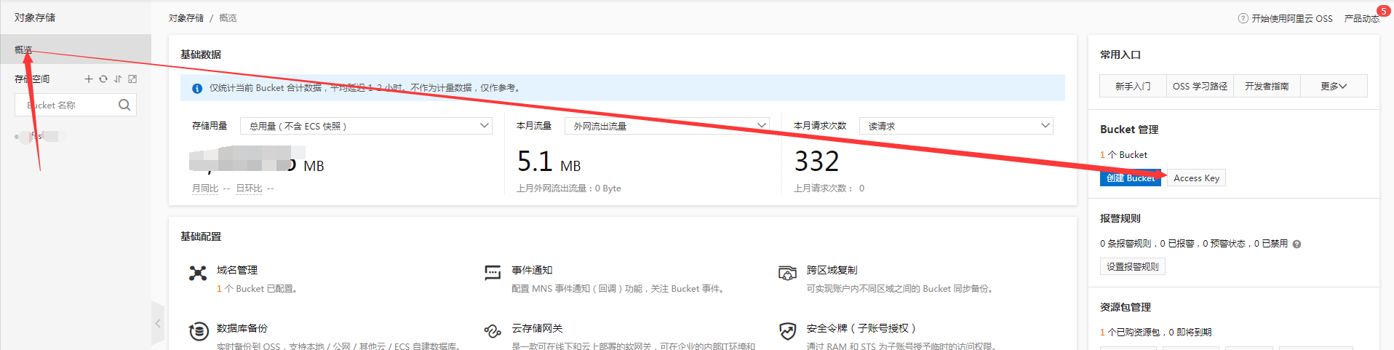Click the 跨区域复制 heading link
Viewport: 1394px width, 350px height.
(x=832, y=270)
